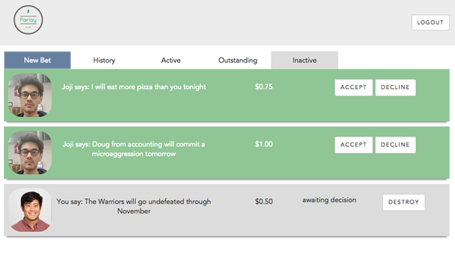The width and height of the screenshot is (455, 260).
Task: Switch to the New Bet tab
Action: click(x=38, y=60)
